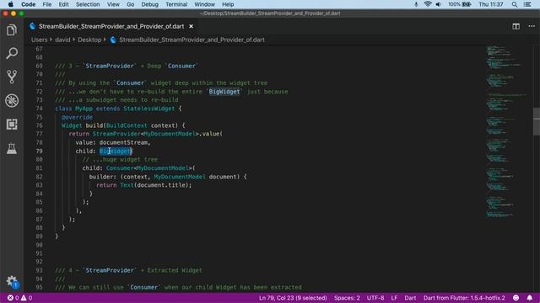Change file encoding UTF-8

coord(375,298)
